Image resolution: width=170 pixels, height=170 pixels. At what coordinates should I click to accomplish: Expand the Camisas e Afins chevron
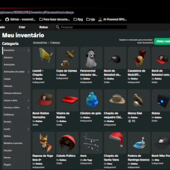28,108
